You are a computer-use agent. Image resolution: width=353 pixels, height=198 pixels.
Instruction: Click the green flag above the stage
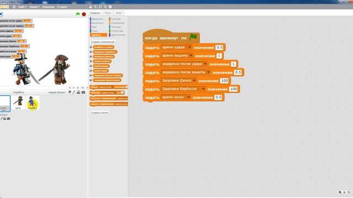[x=78, y=14]
